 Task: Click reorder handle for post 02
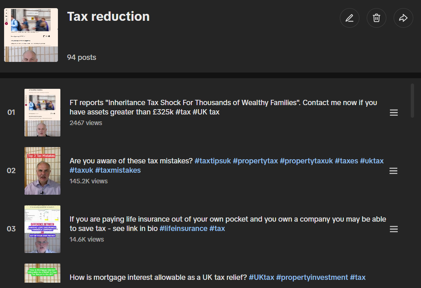(393, 171)
